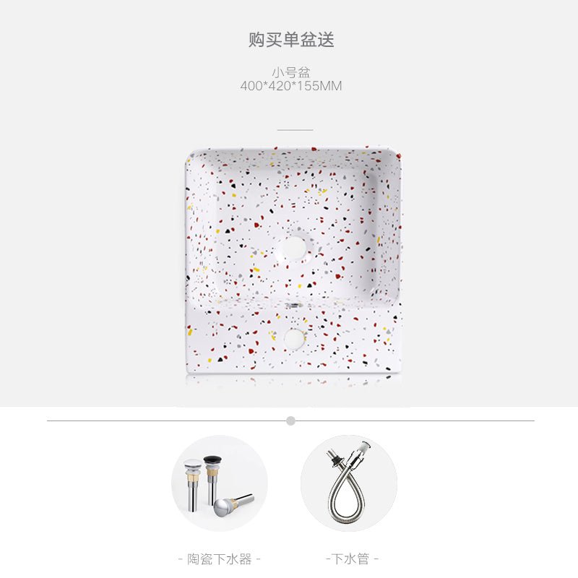Click the gray dot on divider line
578x578 pixels.
(x=291, y=420)
